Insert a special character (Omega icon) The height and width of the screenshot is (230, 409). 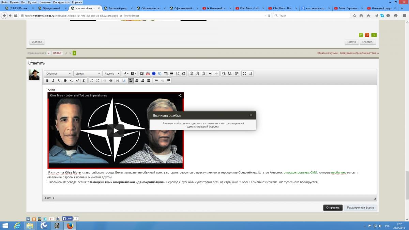click(184, 73)
